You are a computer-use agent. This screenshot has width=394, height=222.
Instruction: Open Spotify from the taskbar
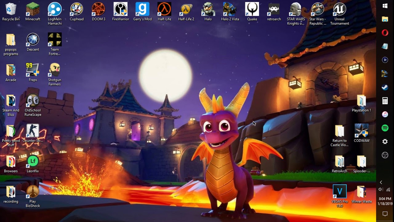point(385,128)
